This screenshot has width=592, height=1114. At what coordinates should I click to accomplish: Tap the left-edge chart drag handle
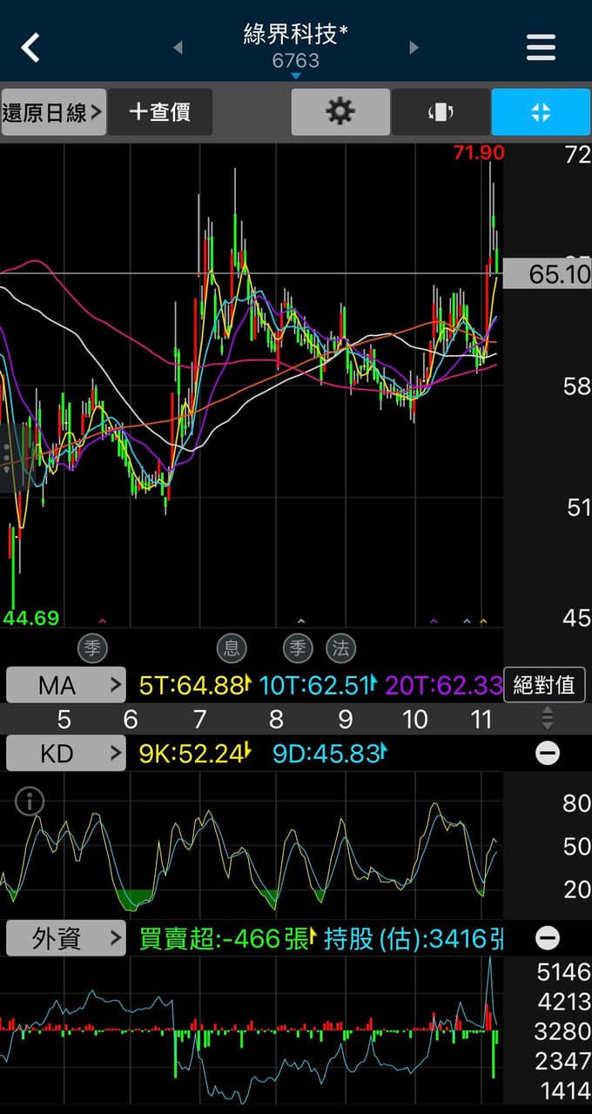[x=7, y=459]
